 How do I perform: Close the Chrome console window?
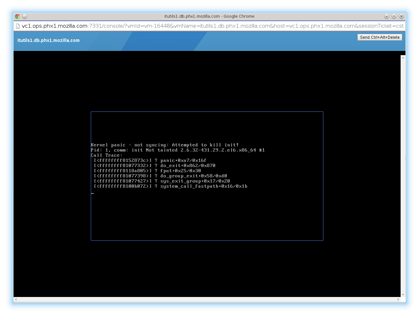401,16
